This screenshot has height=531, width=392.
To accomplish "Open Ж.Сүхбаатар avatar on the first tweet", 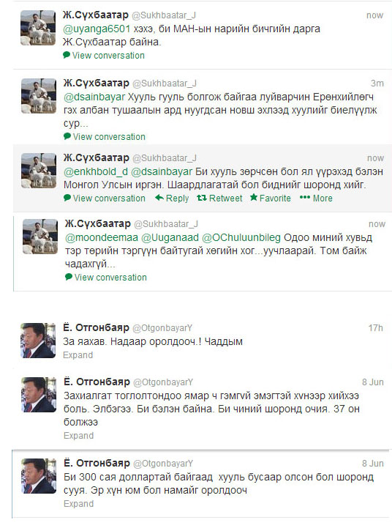I will pos(38,28).
